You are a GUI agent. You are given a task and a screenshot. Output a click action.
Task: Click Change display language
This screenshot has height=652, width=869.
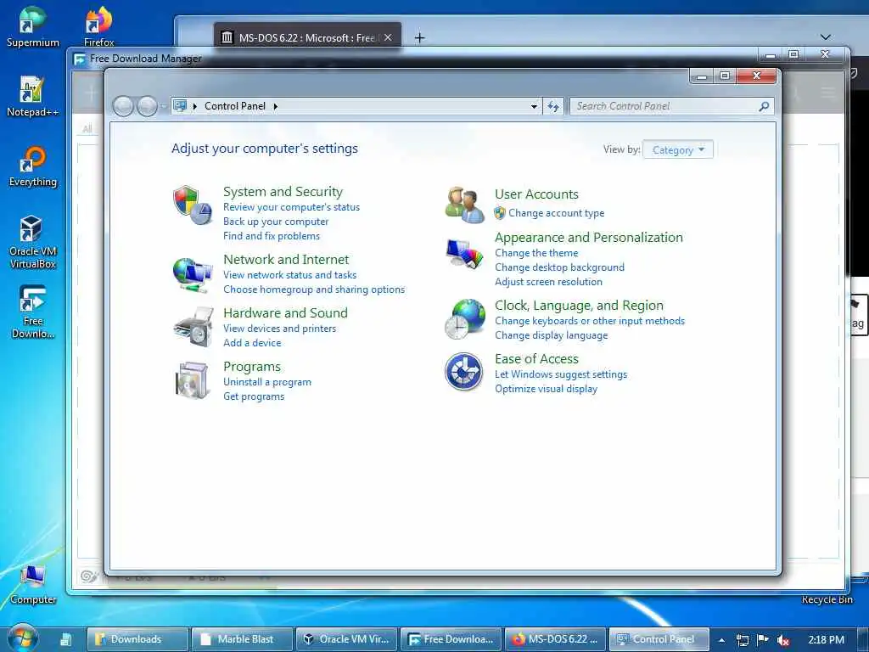(552, 334)
